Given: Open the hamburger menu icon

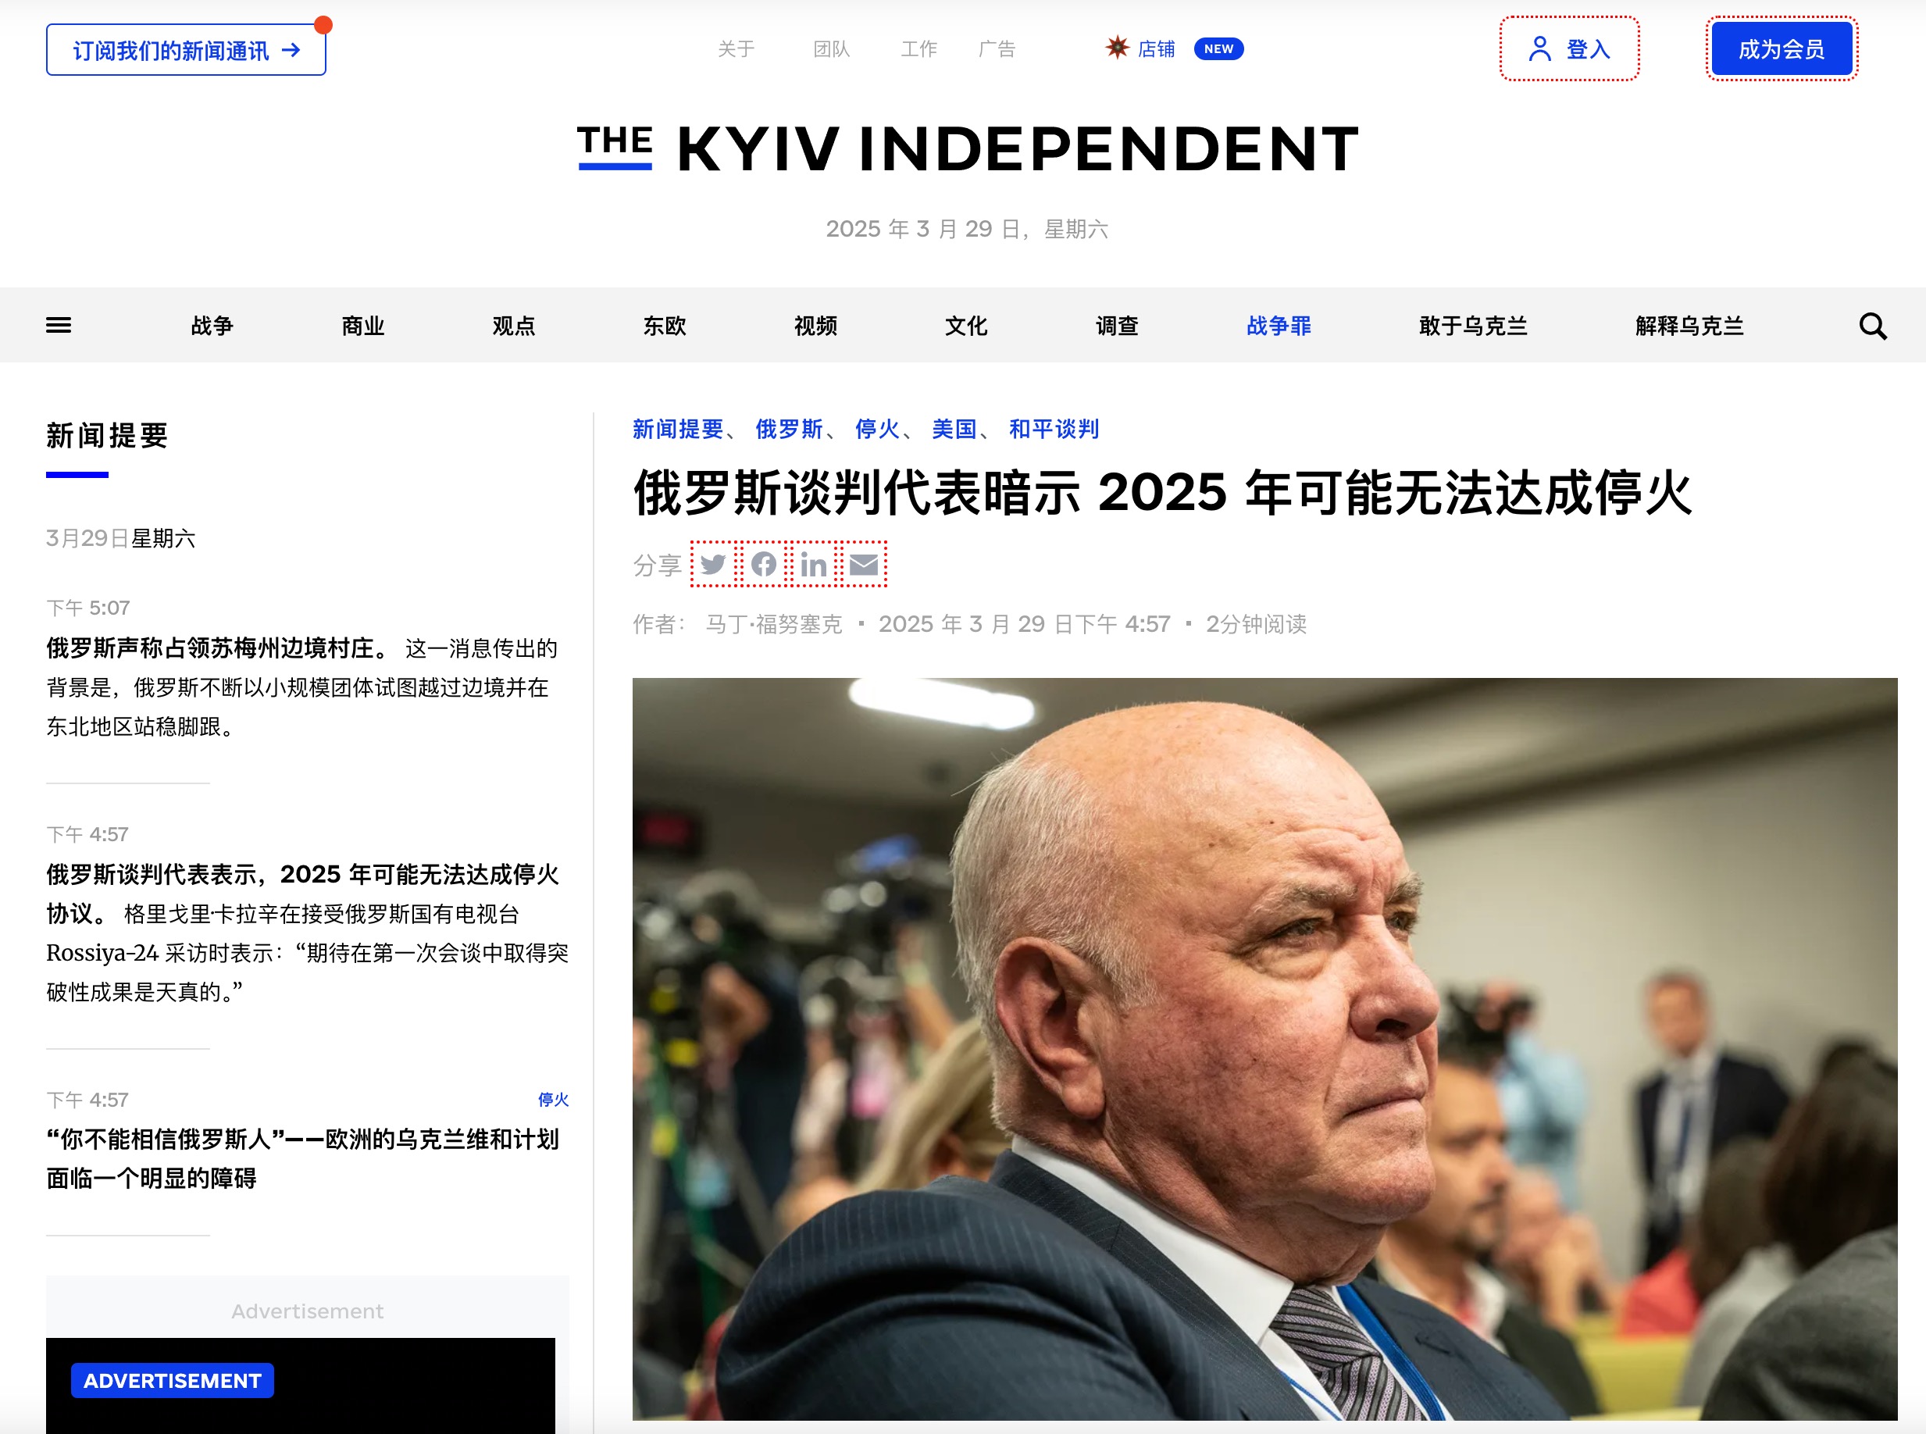Looking at the screenshot, I should 58,326.
